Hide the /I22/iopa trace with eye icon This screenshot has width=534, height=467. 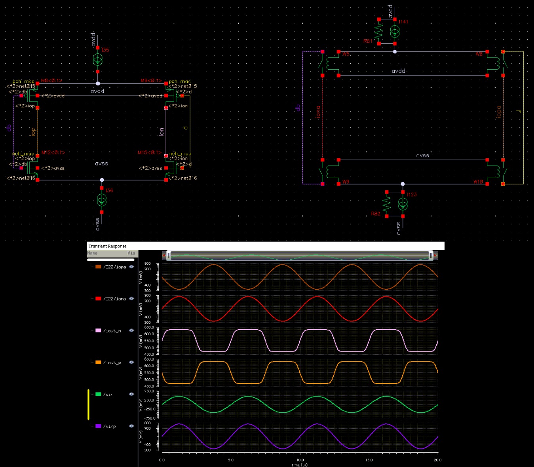[131, 267]
